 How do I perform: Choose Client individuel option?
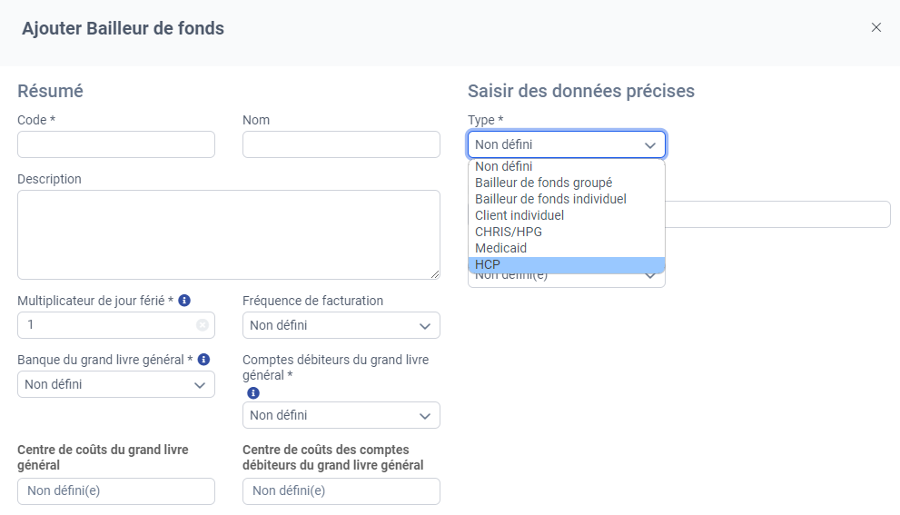coord(567,215)
